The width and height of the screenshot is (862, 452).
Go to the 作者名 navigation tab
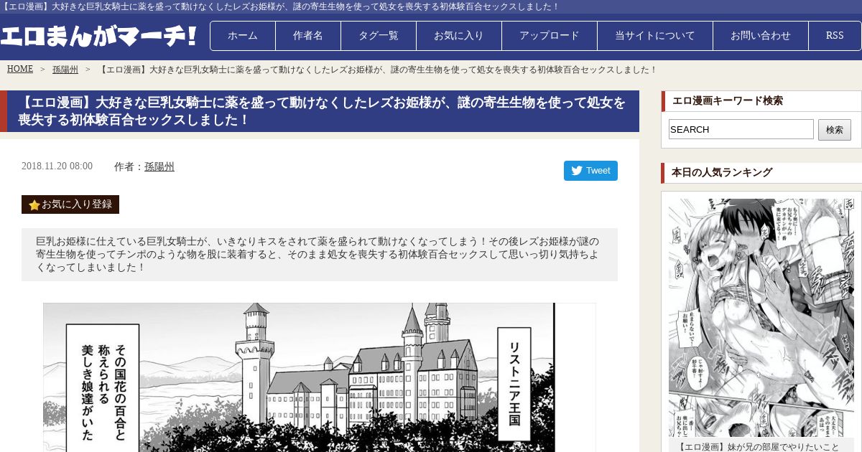tap(308, 36)
